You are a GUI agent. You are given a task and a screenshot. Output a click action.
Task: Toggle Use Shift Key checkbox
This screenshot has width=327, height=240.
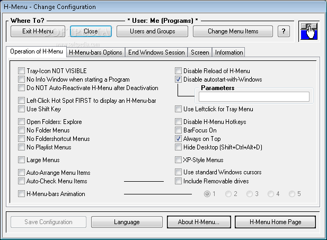(39, 109)
